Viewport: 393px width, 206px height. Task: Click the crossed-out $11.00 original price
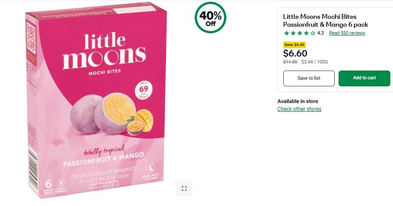click(x=290, y=62)
